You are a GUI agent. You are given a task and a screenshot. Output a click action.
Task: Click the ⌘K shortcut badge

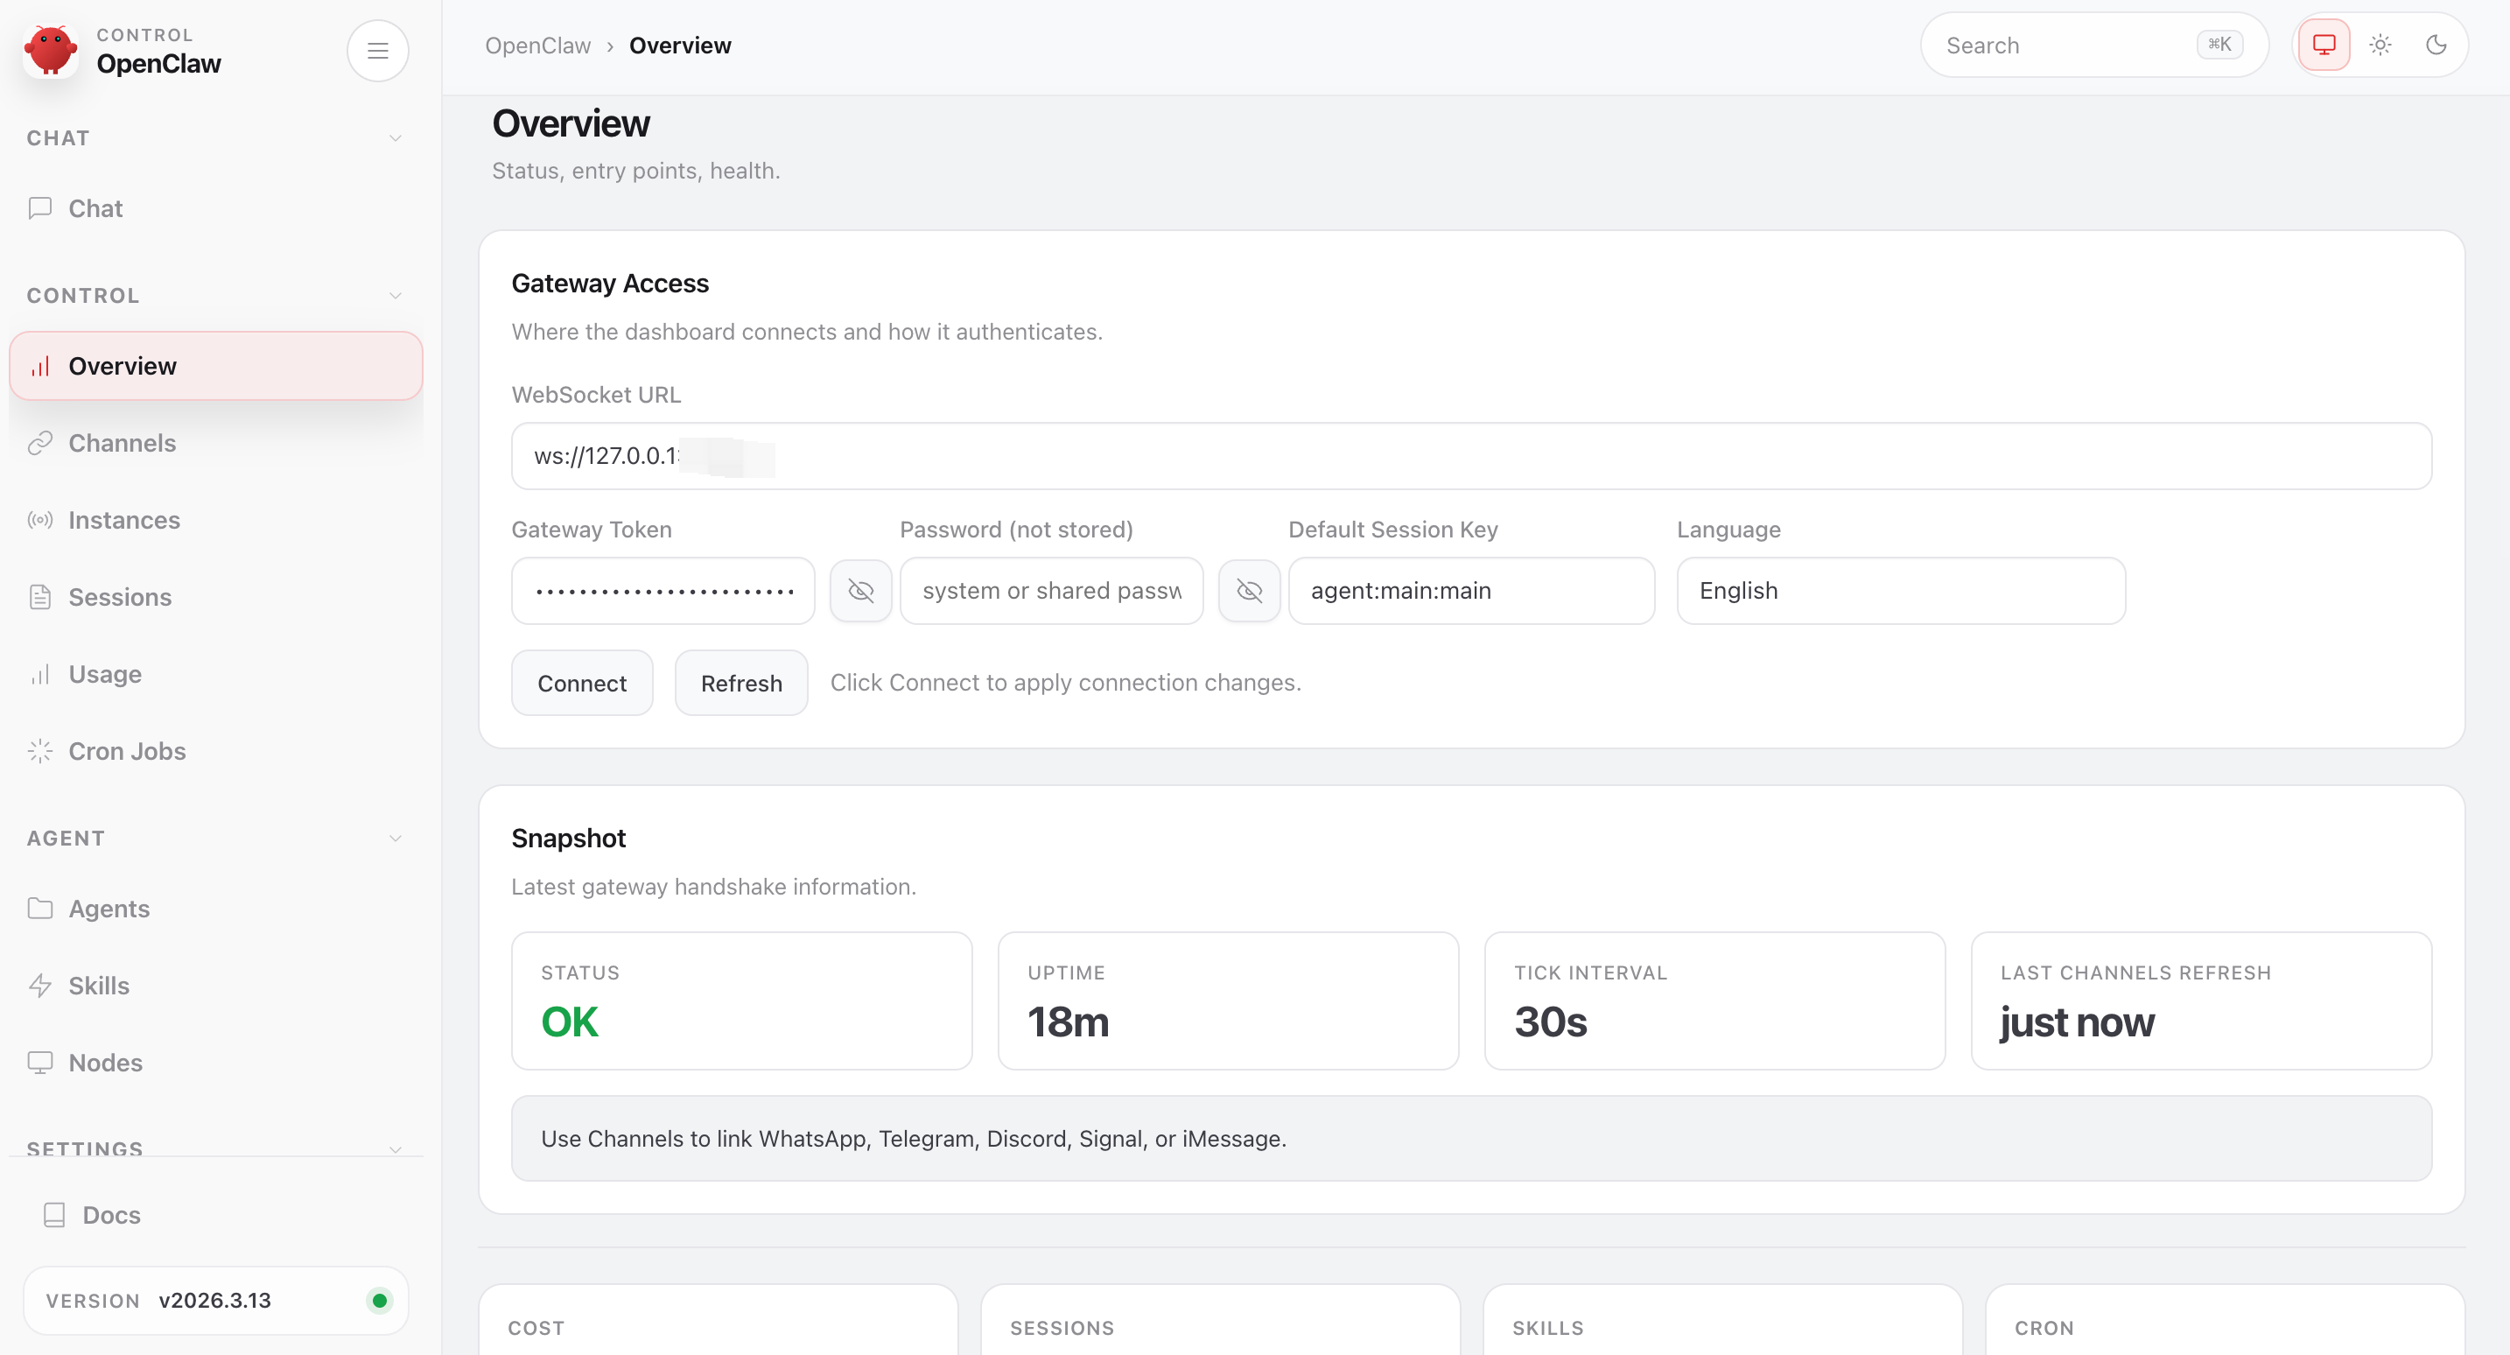click(2219, 45)
